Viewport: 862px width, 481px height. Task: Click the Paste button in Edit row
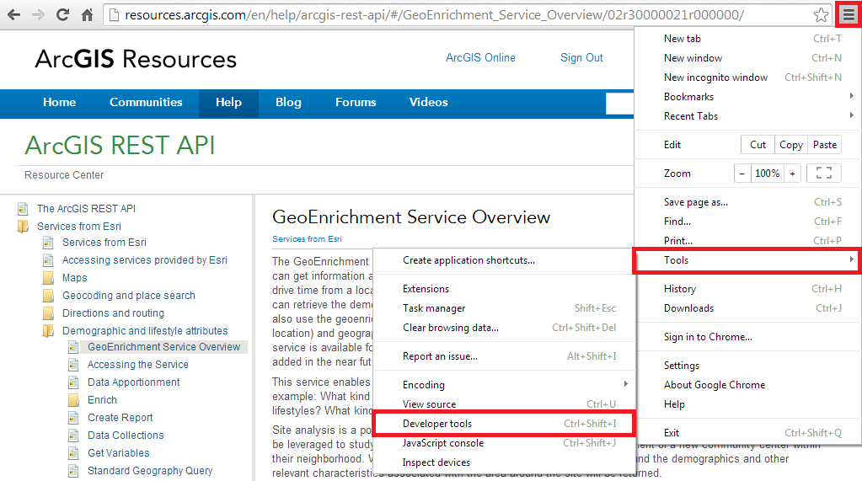[x=825, y=145]
